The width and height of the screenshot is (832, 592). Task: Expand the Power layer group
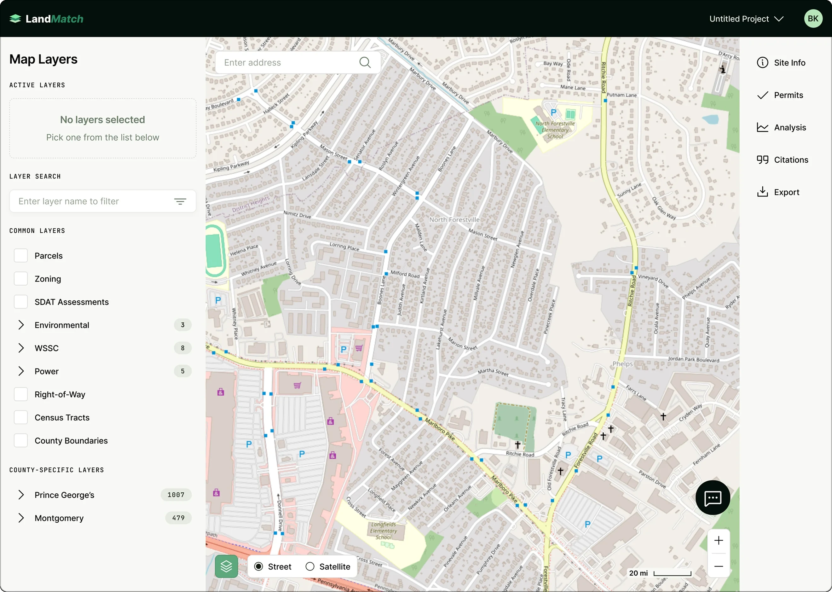click(x=21, y=371)
